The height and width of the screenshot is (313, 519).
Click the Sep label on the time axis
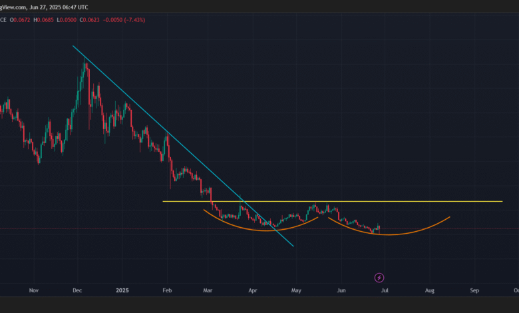click(x=474, y=290)
